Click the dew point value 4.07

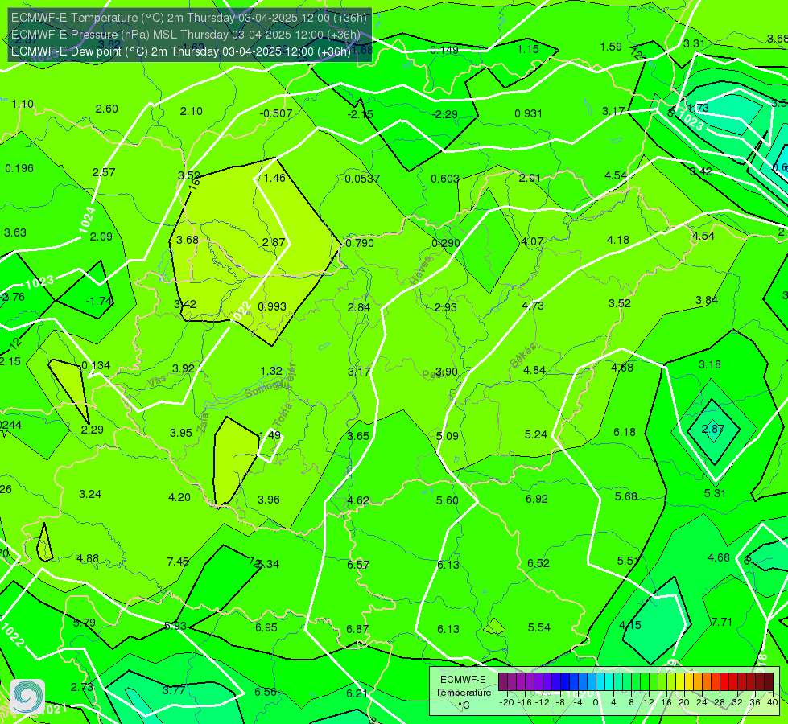pyautogui.click(x=532, y=241)
